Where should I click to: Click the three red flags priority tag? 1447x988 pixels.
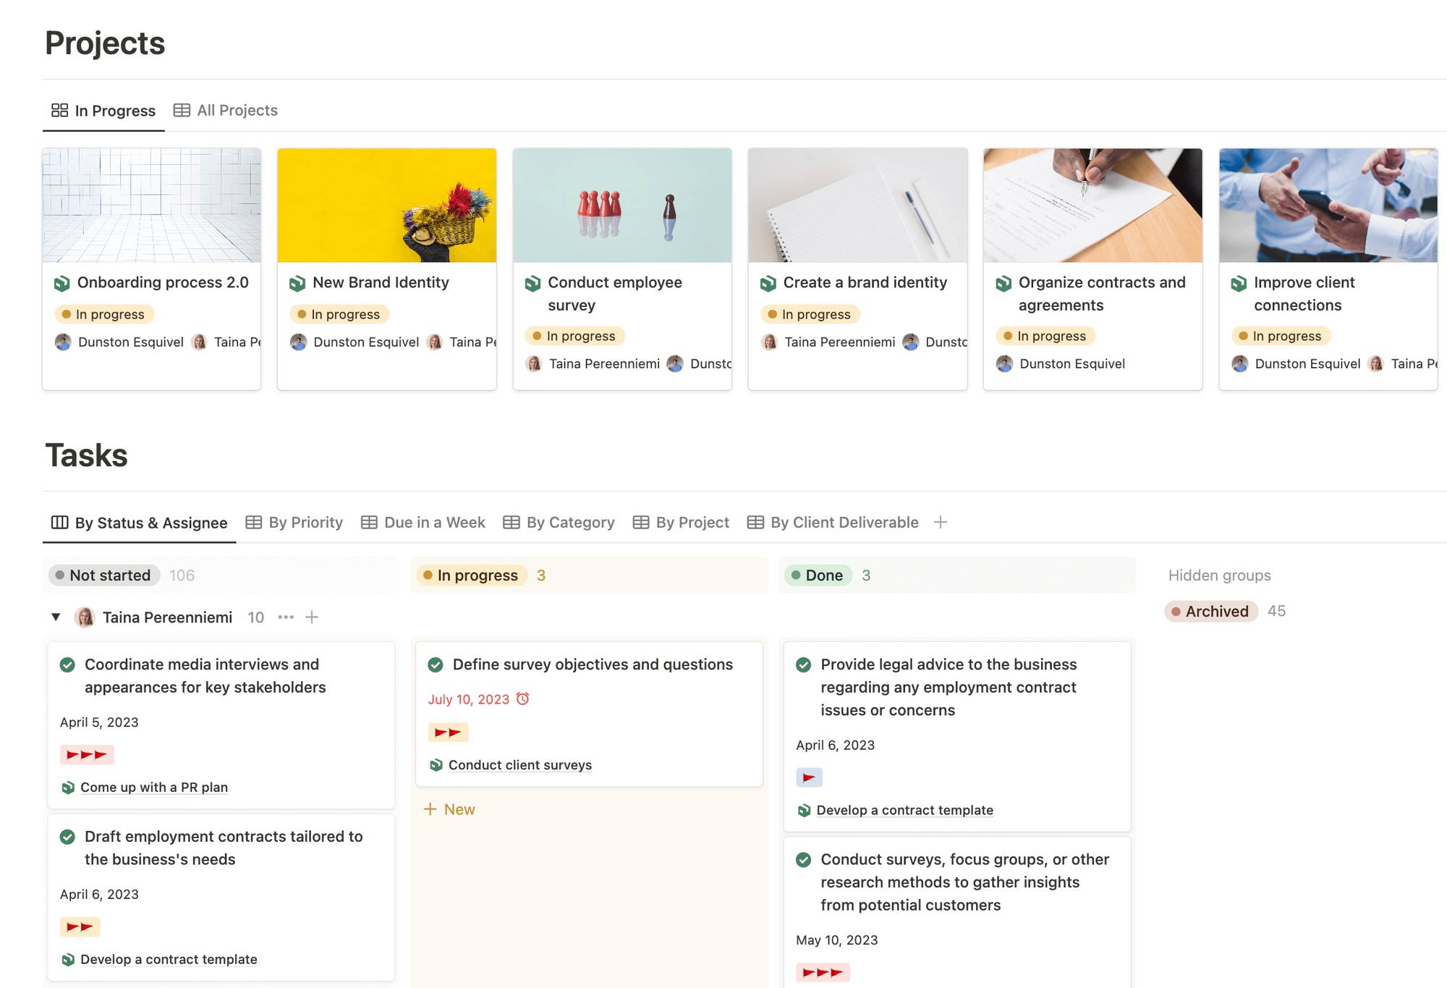(87, 755)
